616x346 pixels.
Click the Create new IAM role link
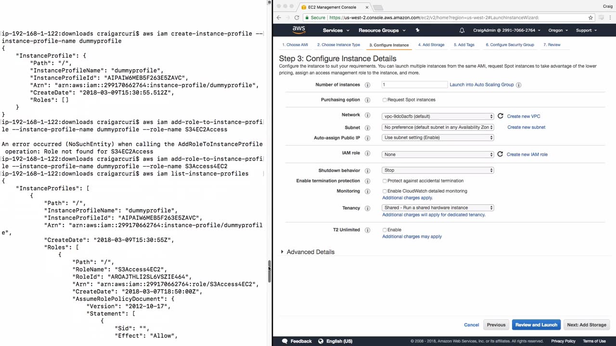527,154
